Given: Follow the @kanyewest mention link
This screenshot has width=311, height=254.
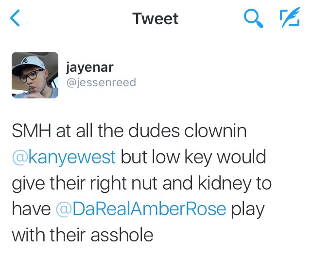Looking at the screenshot, I should point(64,157).
